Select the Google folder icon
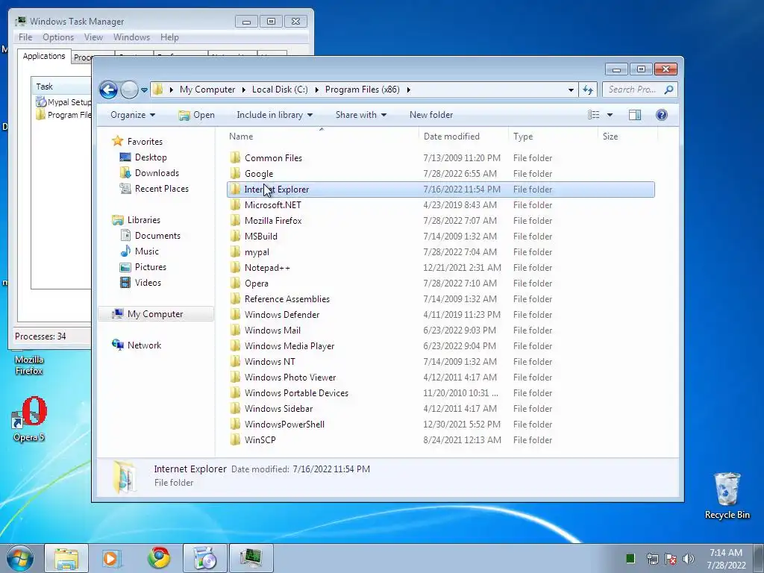The width and height of the screenshot is (764, 573). click(x=235, y=173)
